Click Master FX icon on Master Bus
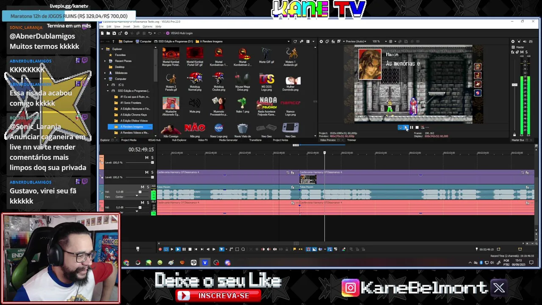This screenshot has width=542, height=305. (513, 52)
